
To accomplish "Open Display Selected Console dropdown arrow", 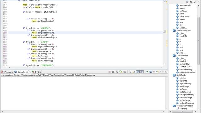I will [x=154, y=72].
